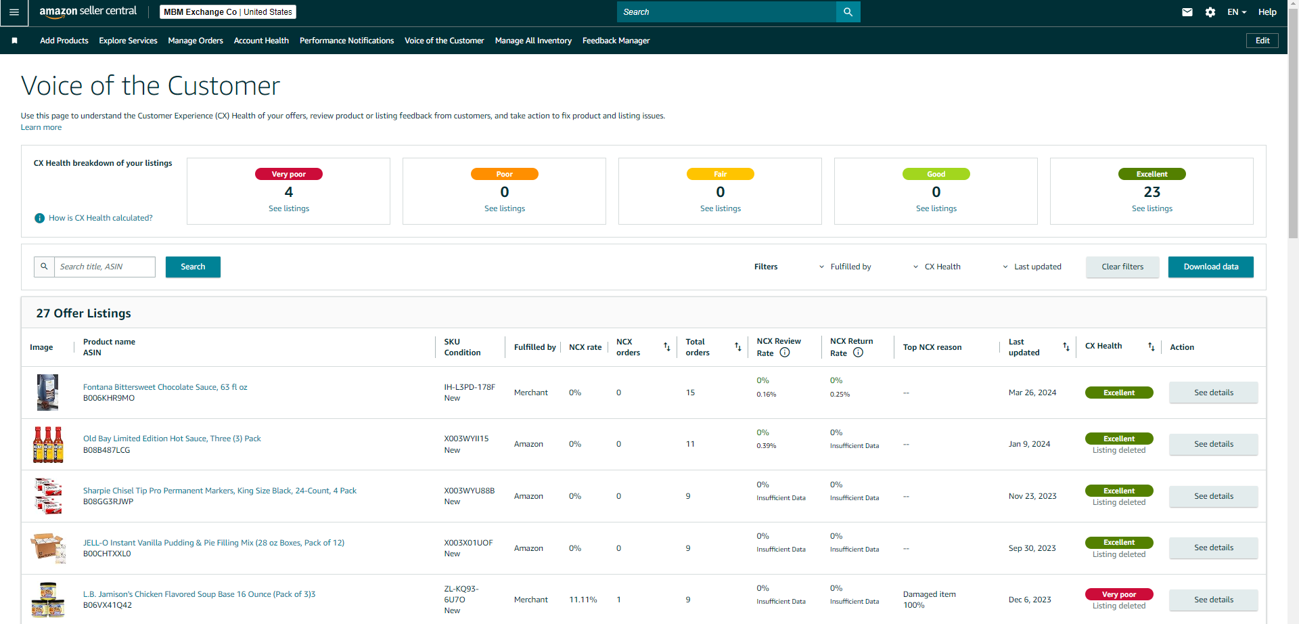Image resolution: width=1299 pixels, height=624 pixels.
Task: Click Fontana Chocolate Sauce product thumbnail
Action: pyautogui.click(x=47, y=393)
